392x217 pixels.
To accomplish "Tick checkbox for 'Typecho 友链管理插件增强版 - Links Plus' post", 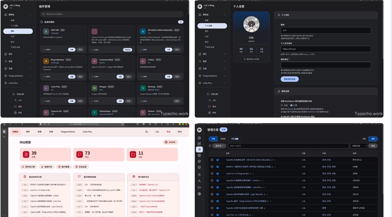I will click(x=212, y=187).
